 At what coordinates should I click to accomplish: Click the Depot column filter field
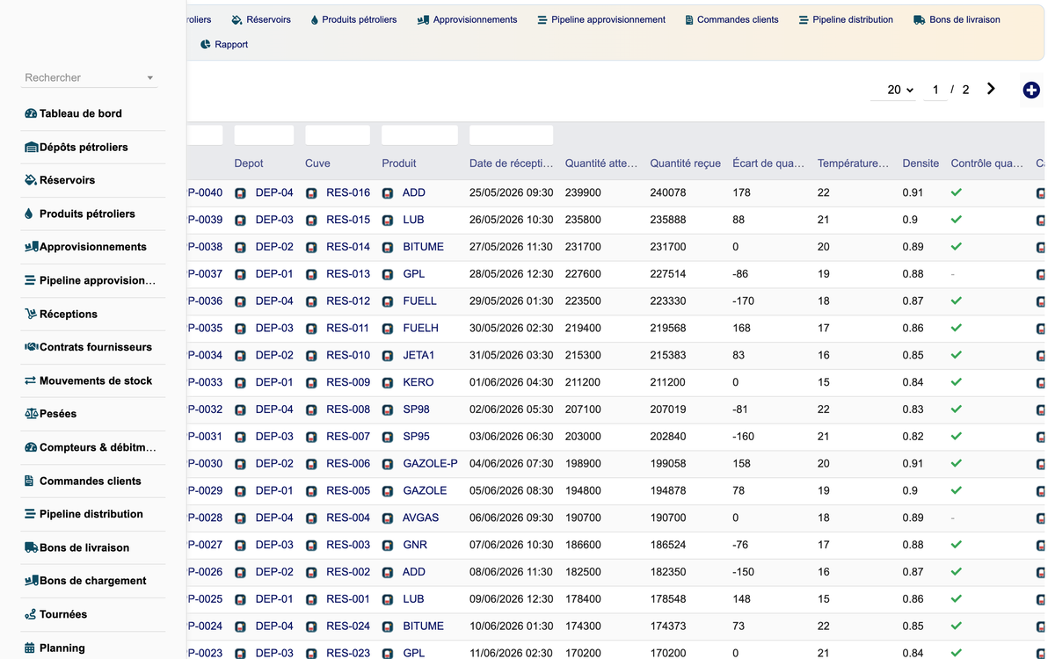264,135
